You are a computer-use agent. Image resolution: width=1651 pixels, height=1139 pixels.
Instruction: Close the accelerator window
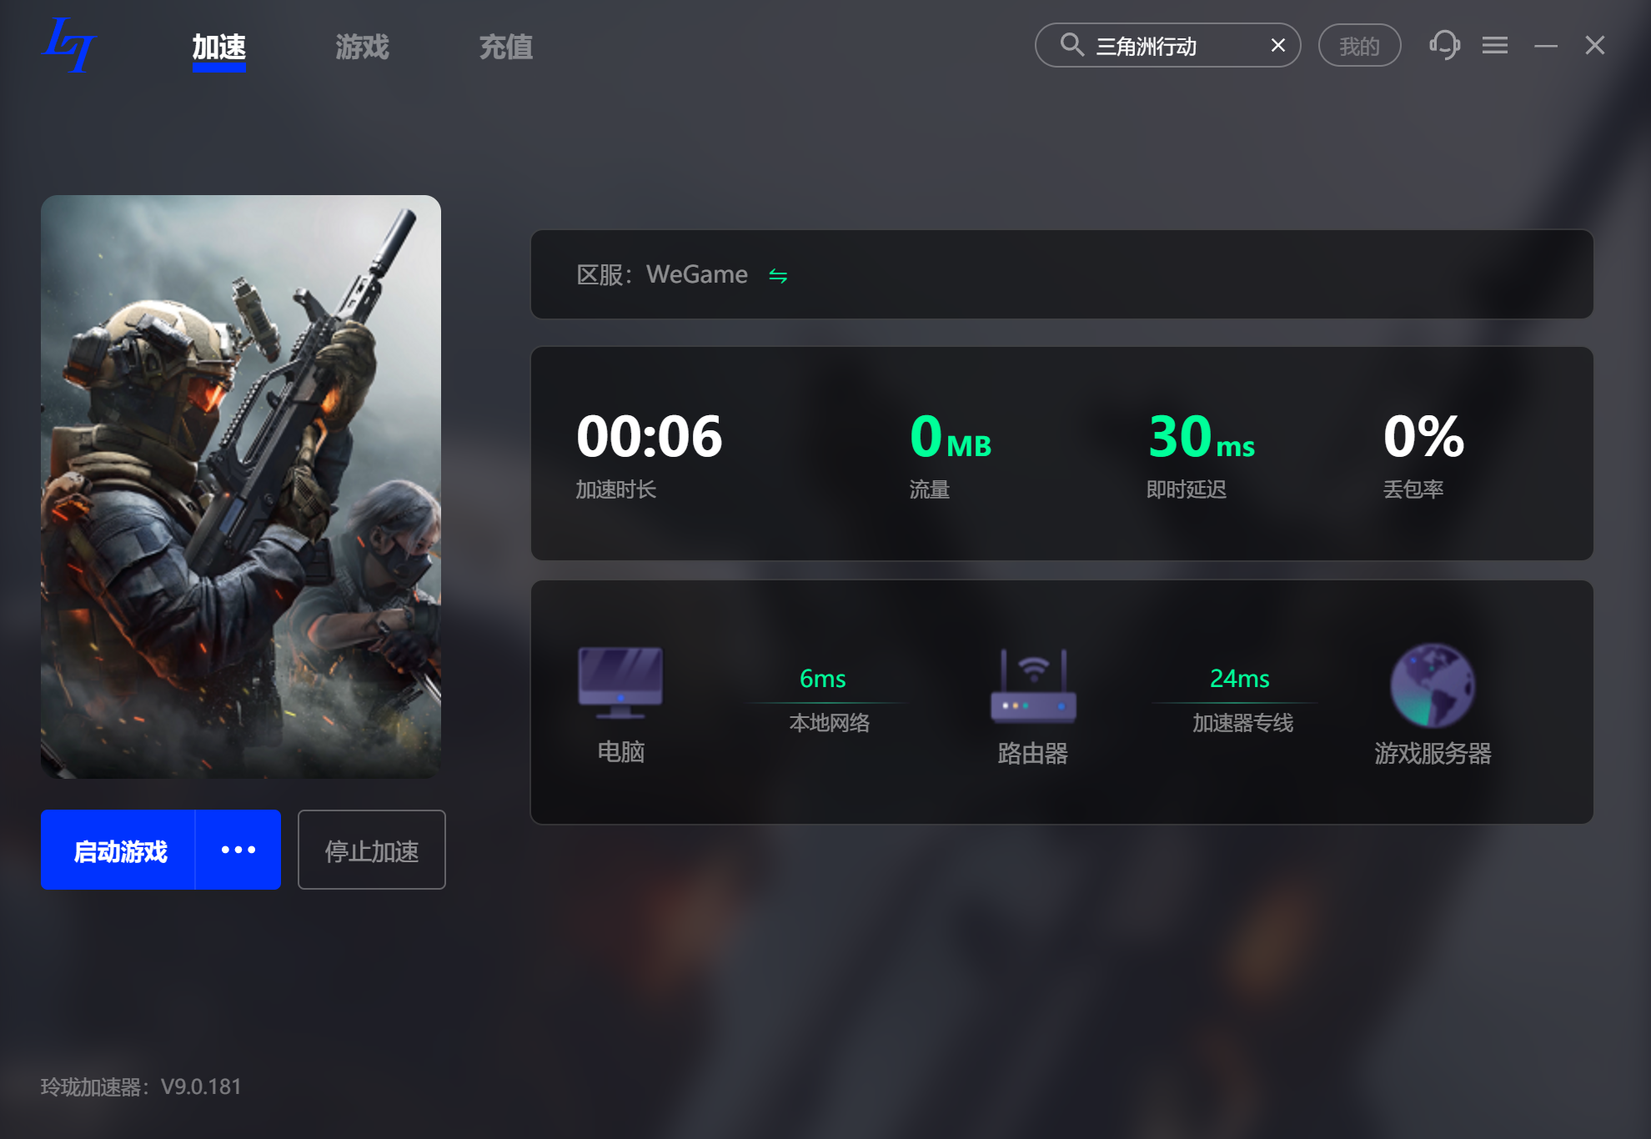[1595, 45]
